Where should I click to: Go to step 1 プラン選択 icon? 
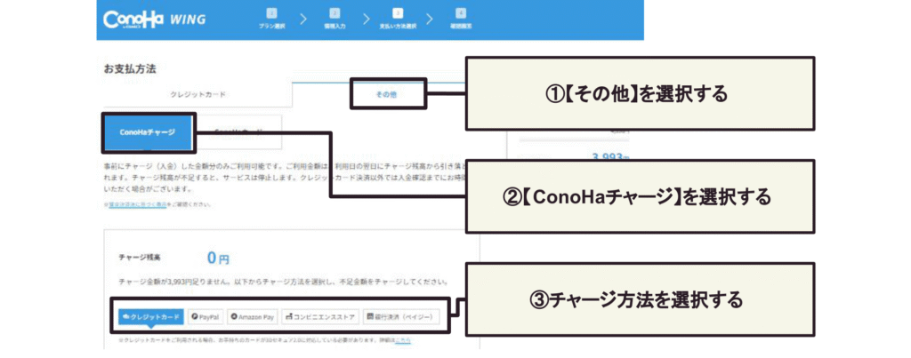(x=271, y=13)
